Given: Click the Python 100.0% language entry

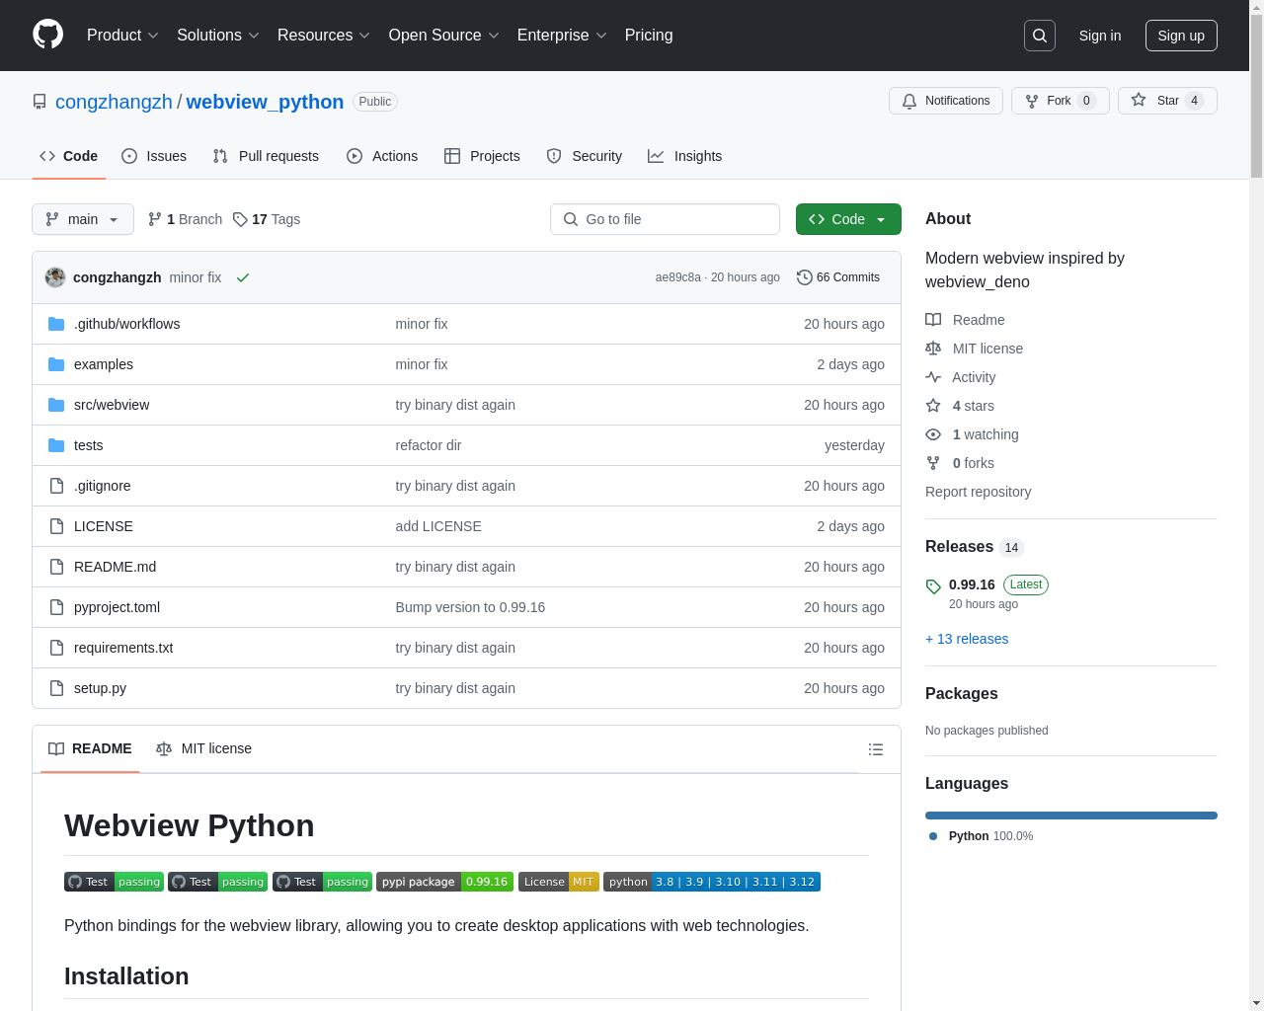Looking at the screenshot, I should 982,836.
